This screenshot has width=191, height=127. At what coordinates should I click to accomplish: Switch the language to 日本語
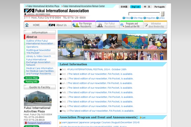(124, 7)
